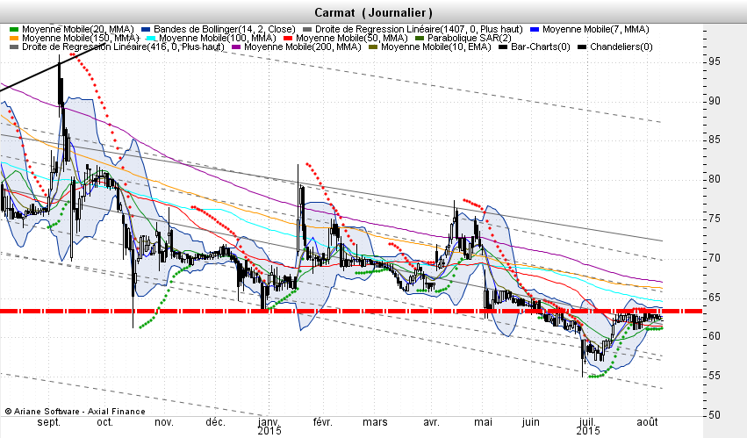Click the 'mai' month label
Viewport: 747px width, 438px height.
pos(484,423)
